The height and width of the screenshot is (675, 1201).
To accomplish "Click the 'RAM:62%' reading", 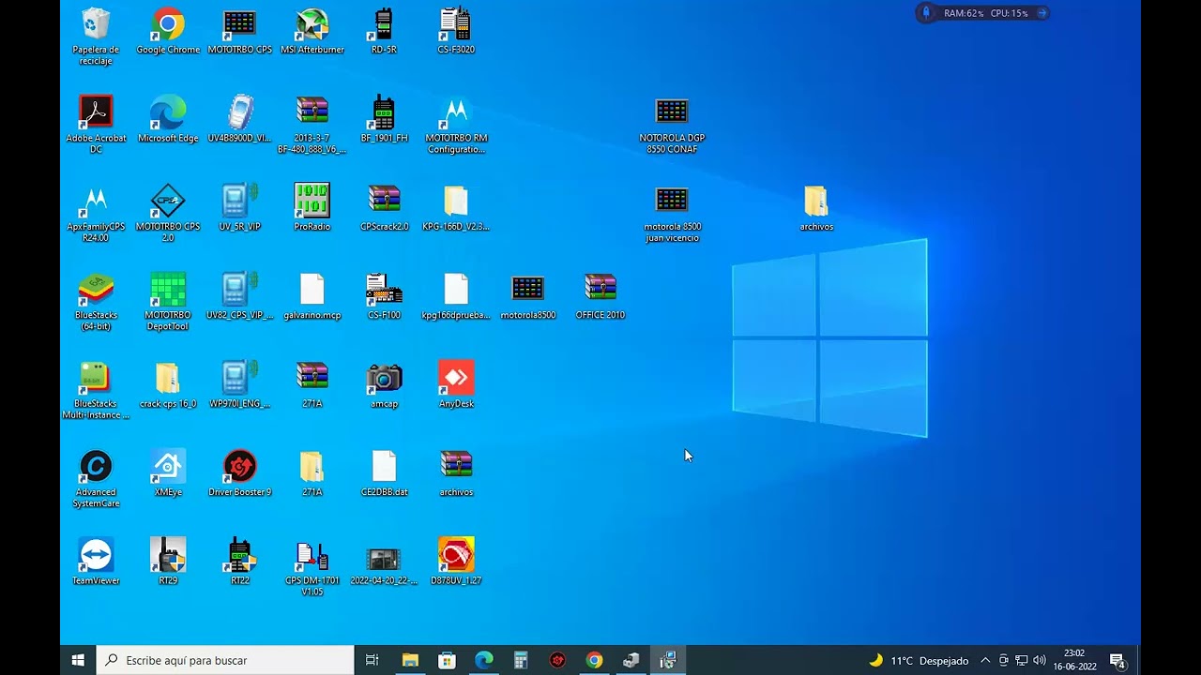I will pyautogui.click(x=964, y=13).
